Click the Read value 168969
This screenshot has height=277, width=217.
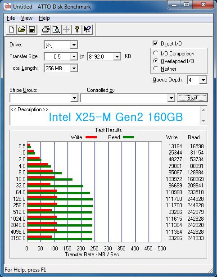(x=195, y=179)
